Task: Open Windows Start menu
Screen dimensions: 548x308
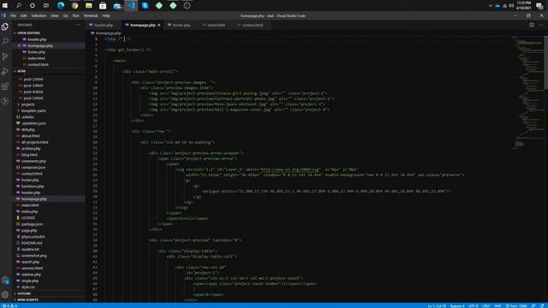Action: (5, 6)
